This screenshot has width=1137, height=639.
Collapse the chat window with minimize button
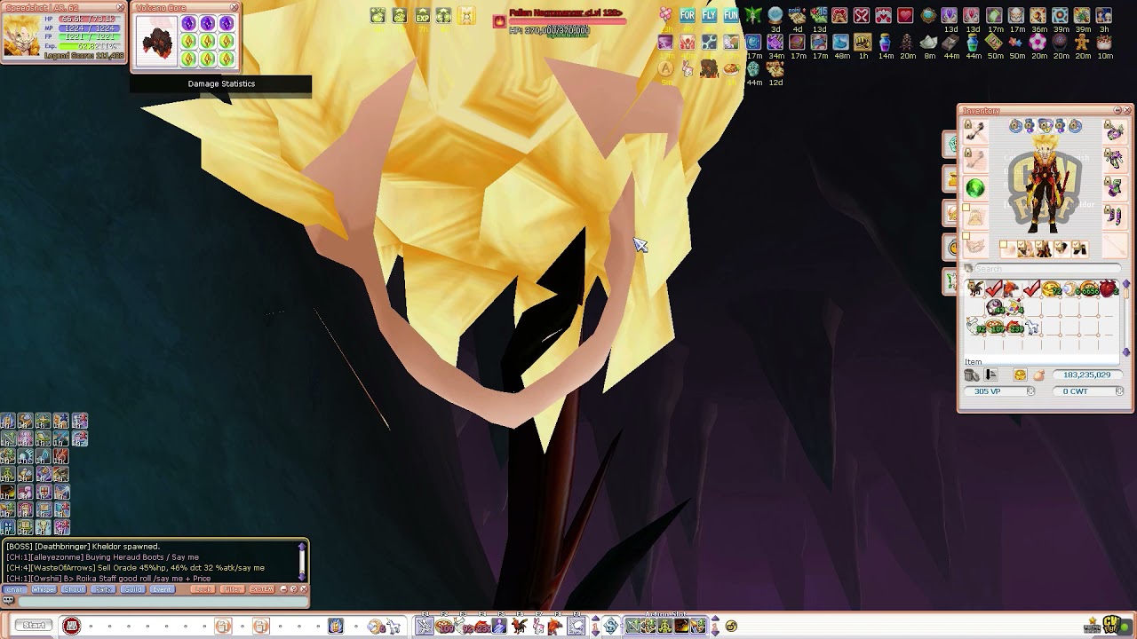tap(284, 589)
